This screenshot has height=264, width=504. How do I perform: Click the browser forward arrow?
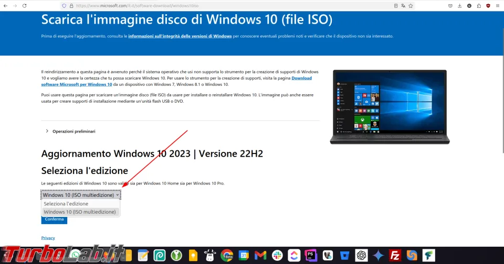click(15, 6)
